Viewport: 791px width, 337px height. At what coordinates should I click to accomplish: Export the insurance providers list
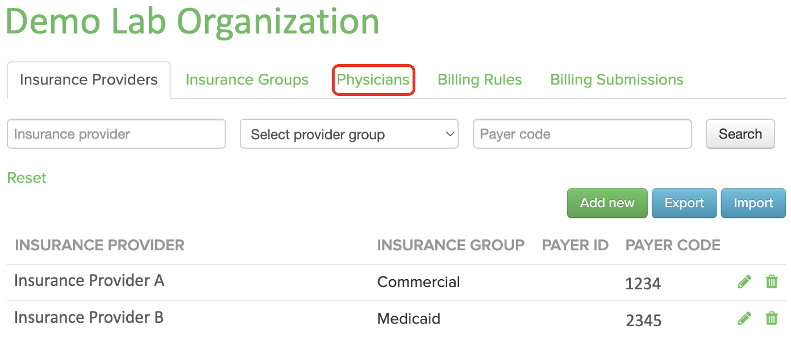click(684, 203)
